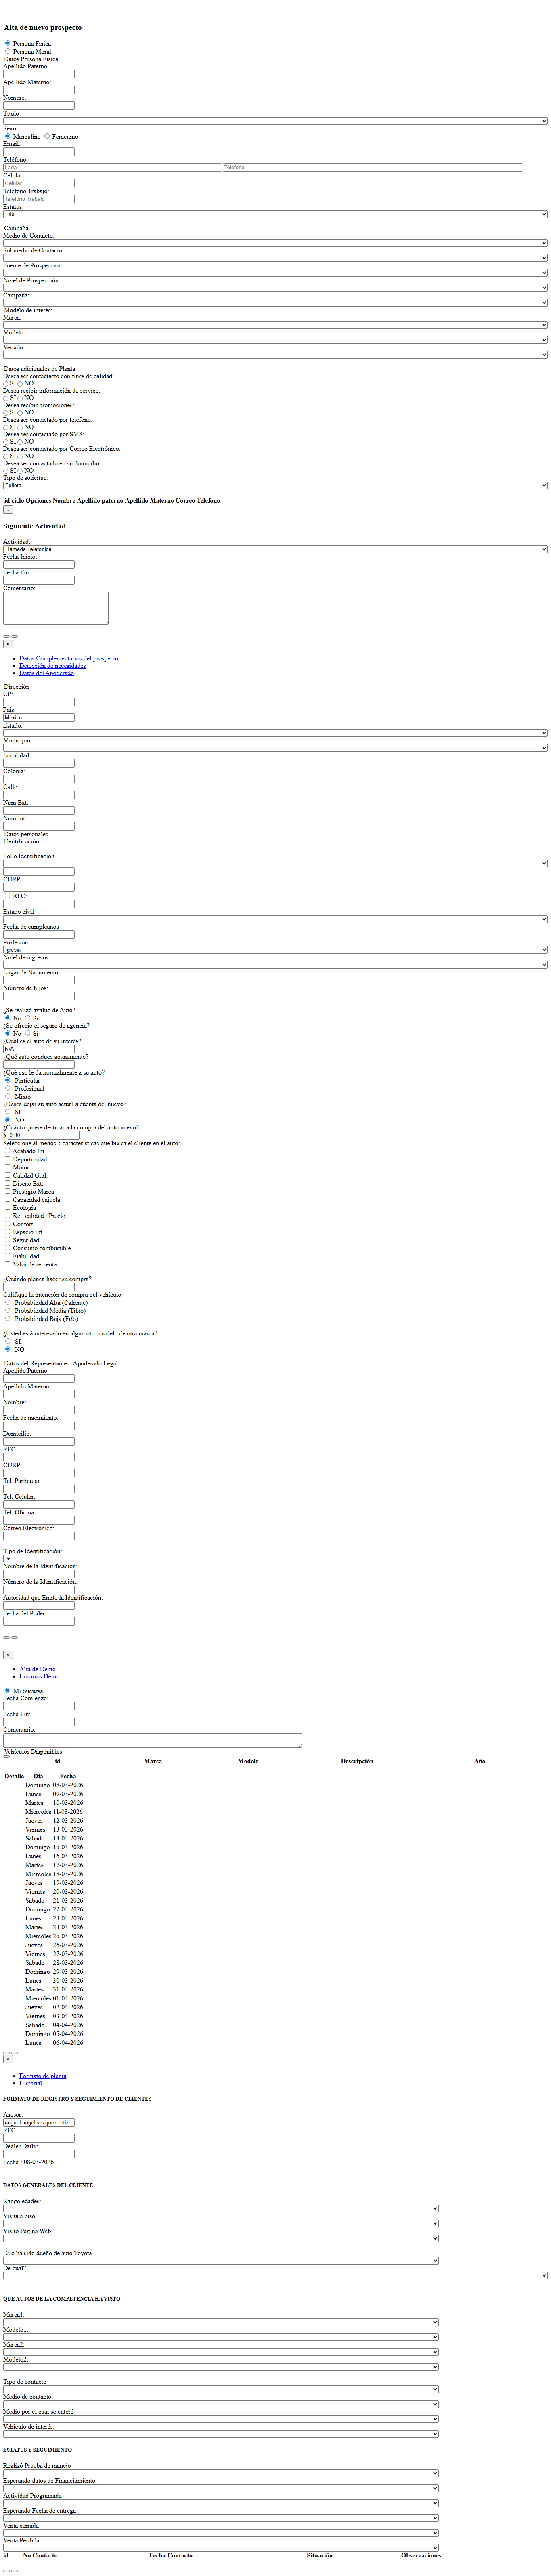This screenshot has height=2576, width=551.
Task: Click the Siguiente Actividad comentario textarea
Action: [56, 608]
